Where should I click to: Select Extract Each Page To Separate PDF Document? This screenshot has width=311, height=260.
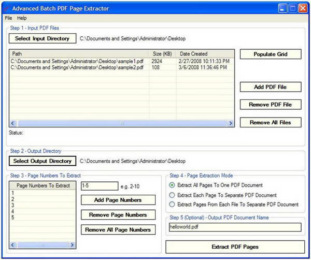pyautogui.click(x=173, y=195)
